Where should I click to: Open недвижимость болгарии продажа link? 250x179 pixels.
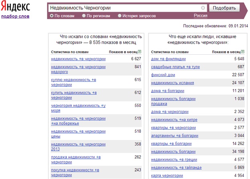tap(173, 101)
